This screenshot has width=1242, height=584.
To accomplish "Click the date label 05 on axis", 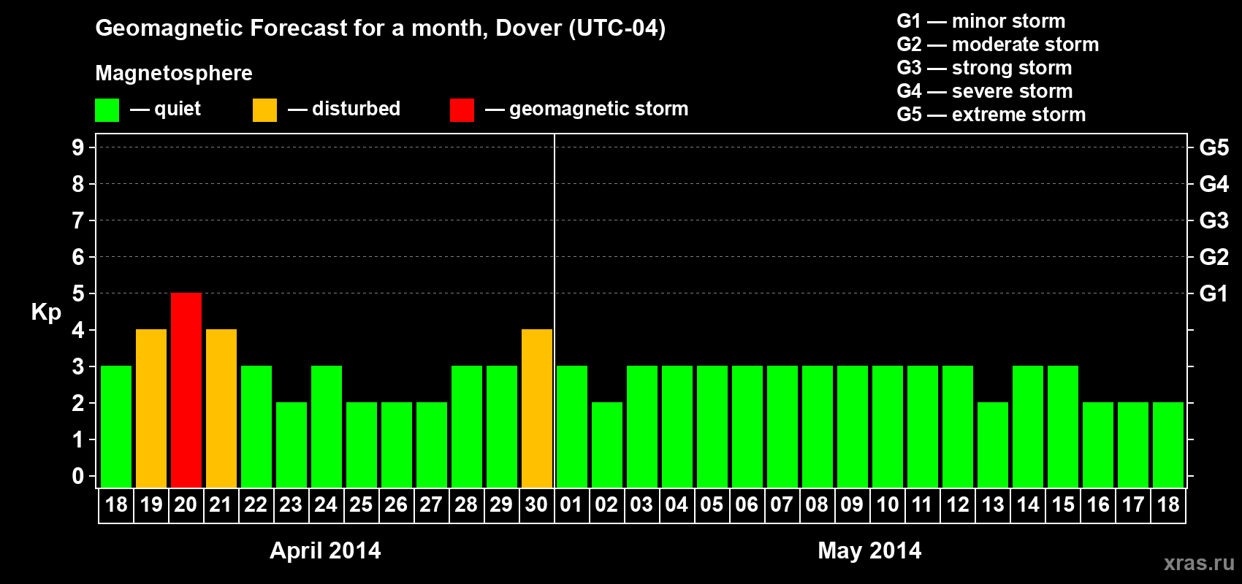I will [x=712, y=504].
